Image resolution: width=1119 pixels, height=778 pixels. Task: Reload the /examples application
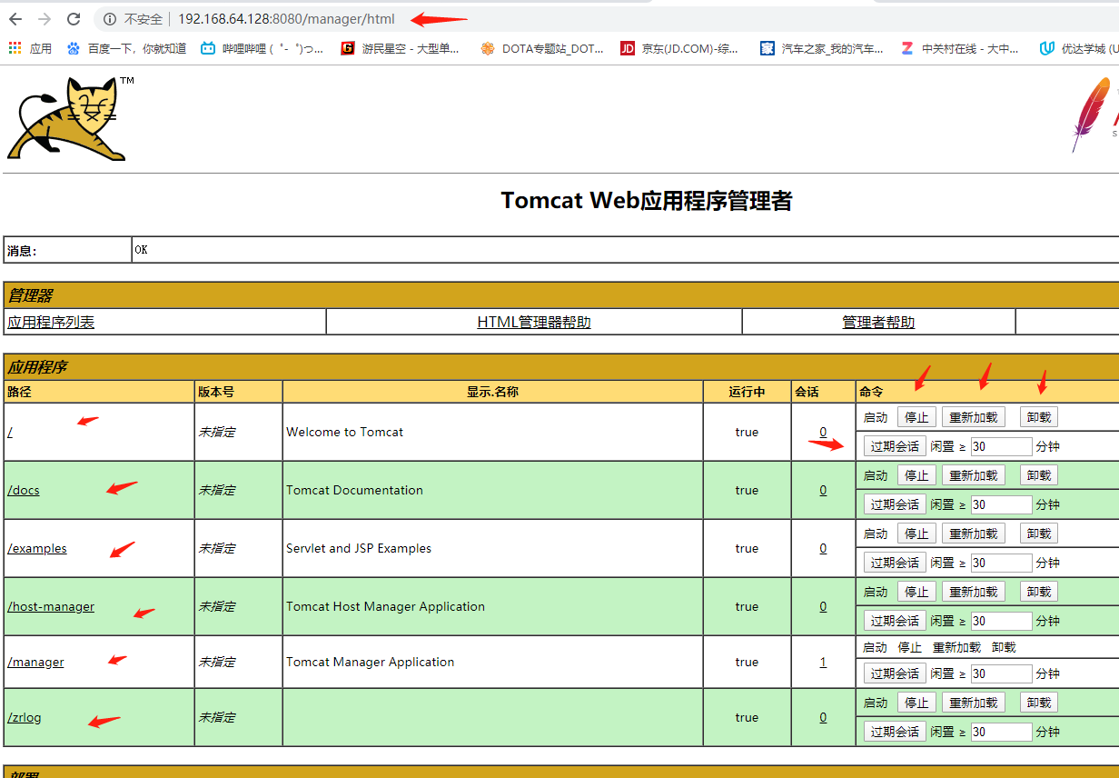(x=974, y=534)
